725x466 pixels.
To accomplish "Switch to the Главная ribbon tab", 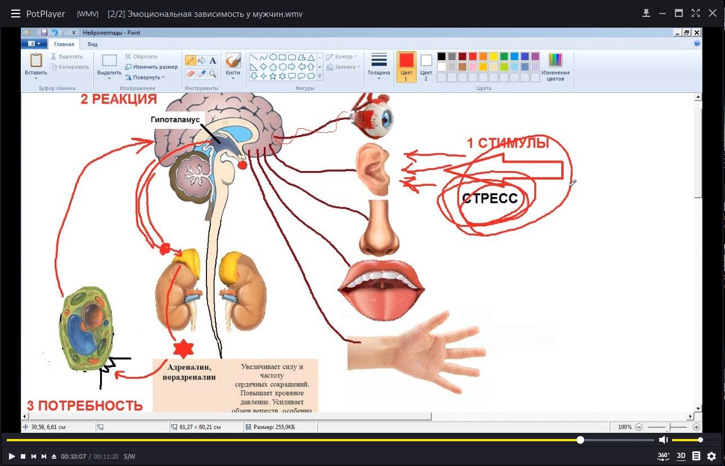I will click(64, 44).
